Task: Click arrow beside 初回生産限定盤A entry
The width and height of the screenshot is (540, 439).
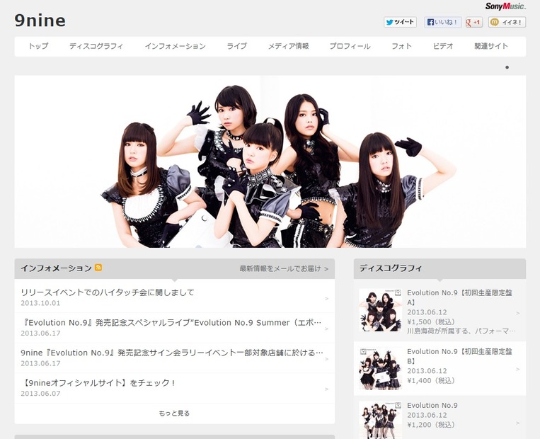Action: [x=517, y=313]
